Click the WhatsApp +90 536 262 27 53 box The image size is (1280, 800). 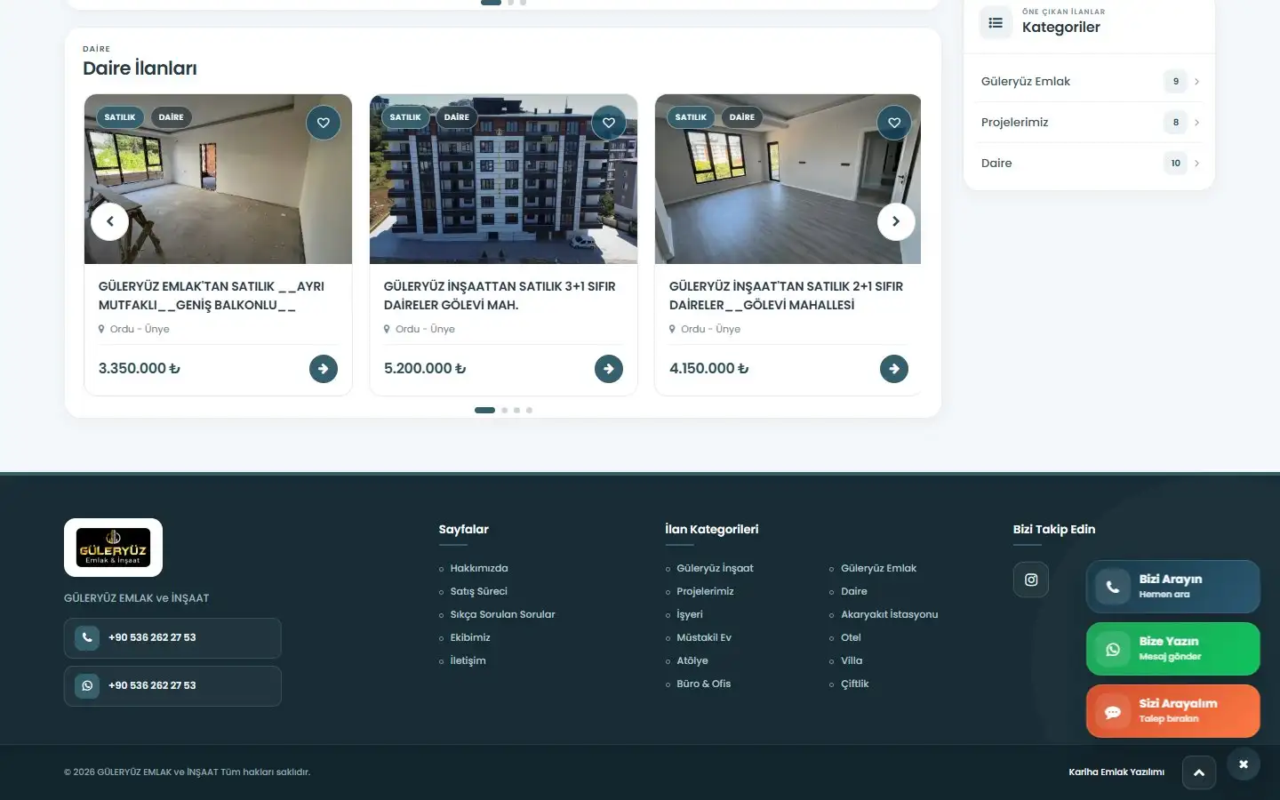click(172, 686)
